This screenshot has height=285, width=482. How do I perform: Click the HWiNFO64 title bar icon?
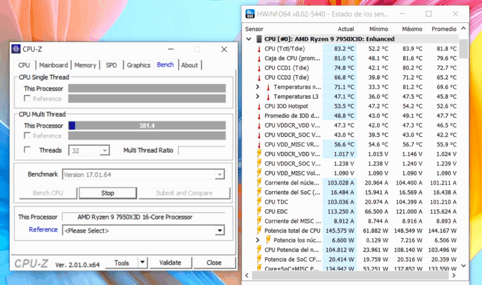click(250, 14)
